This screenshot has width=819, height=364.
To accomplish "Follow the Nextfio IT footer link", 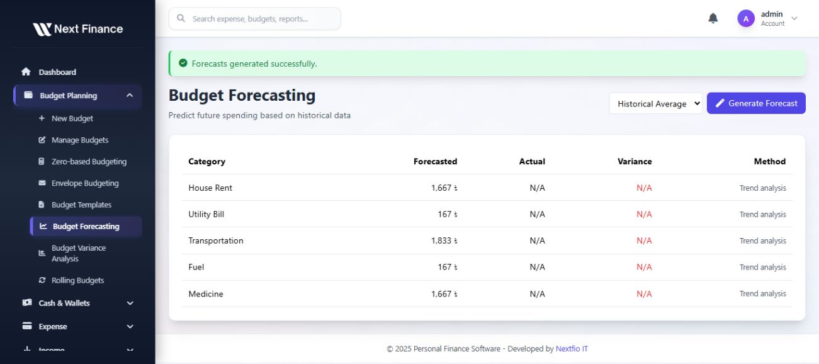I will pyautogui.click(x=572, y=349).
